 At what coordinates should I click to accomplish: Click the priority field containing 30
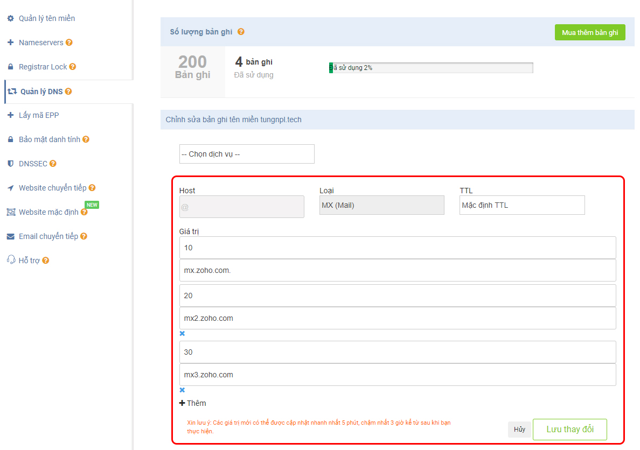click(x=398, y=352)
